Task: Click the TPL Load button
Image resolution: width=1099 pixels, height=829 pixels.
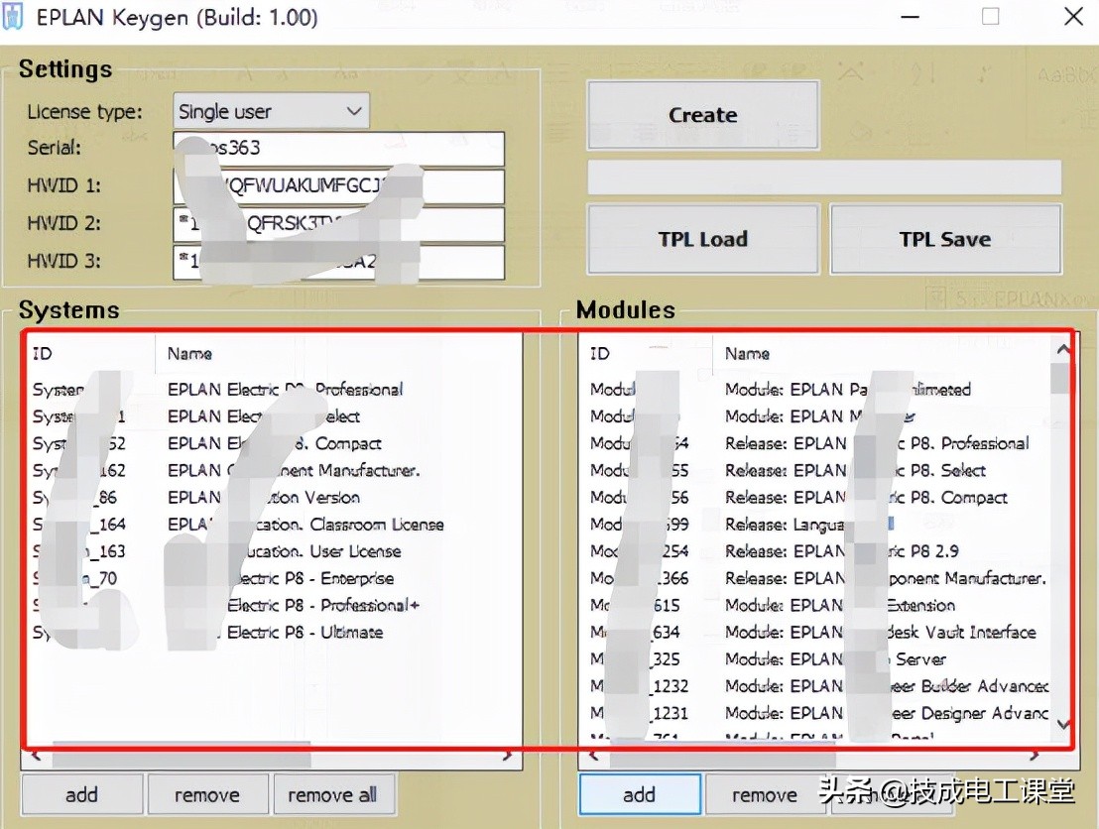Action: [703, 239]
